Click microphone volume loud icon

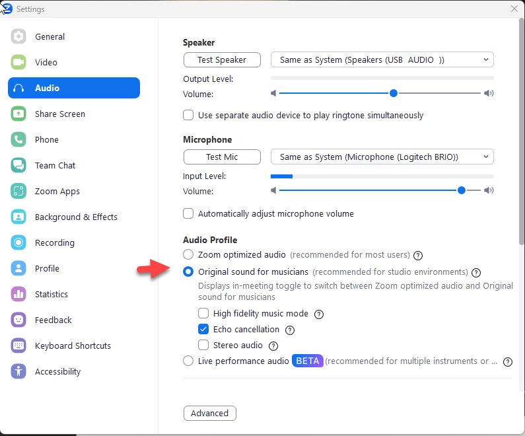pyautogui.click(x=489, y=190)
